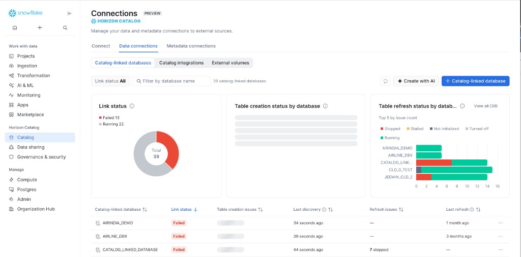Click the Link status info icon
521x257 pixels.
click(x=132, y=106)
